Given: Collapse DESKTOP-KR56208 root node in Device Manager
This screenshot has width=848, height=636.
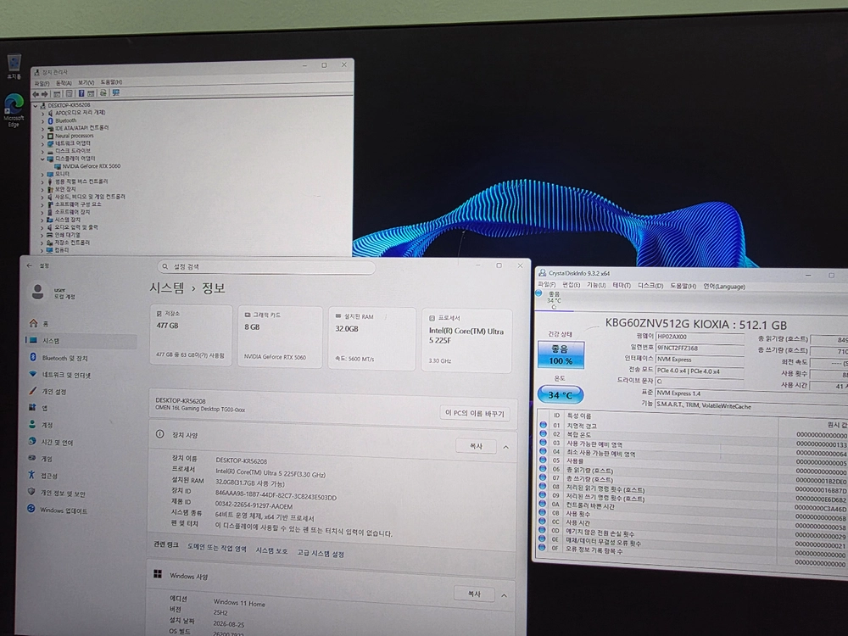Looking at the screenshot, I should tap(36, 105).
